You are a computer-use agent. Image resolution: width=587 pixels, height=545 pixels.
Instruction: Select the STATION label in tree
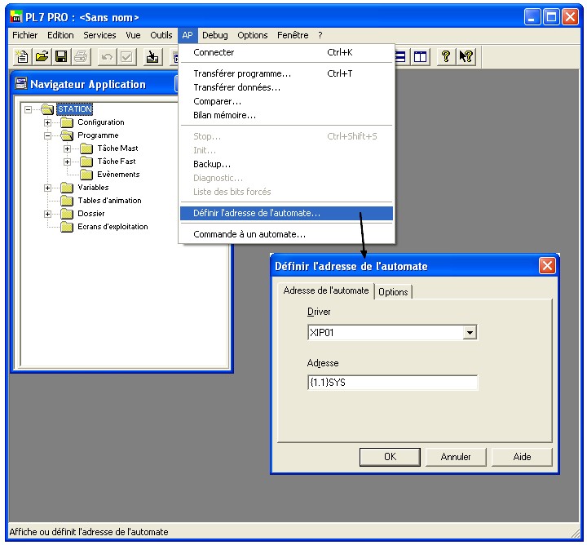click(x=75, y=109)
